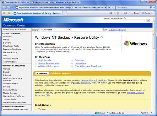Open the zoom level dropdown arrow

coord(151,113)
